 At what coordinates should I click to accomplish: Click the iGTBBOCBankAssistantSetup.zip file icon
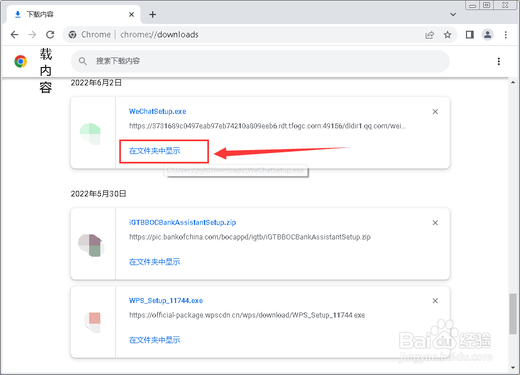(x=91, y=245)
